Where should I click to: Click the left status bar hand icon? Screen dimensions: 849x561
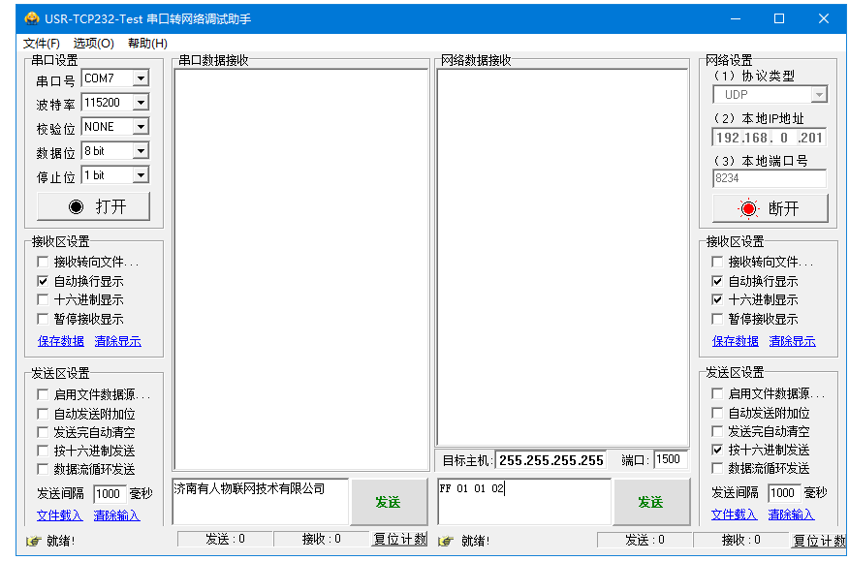tap(33, 541)
